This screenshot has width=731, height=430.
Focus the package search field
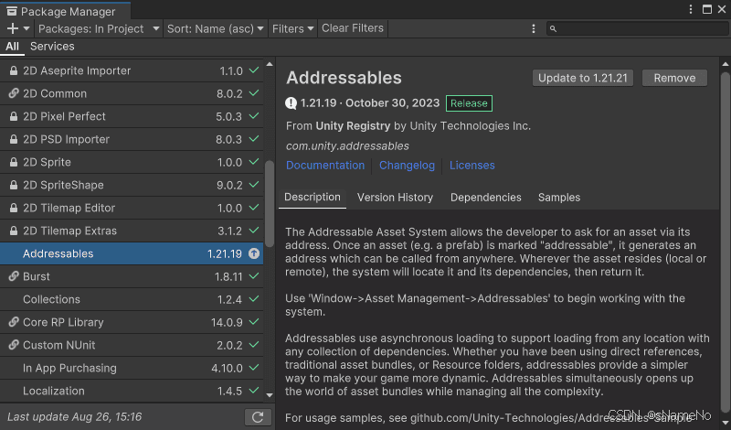pyautogui.click(x=637, y=29)
